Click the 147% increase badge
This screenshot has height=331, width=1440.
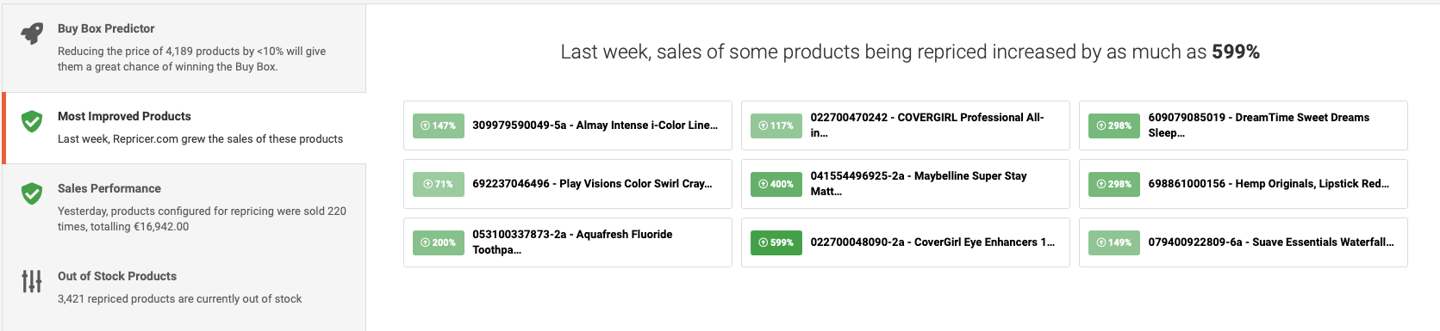[x=438, y=126]
